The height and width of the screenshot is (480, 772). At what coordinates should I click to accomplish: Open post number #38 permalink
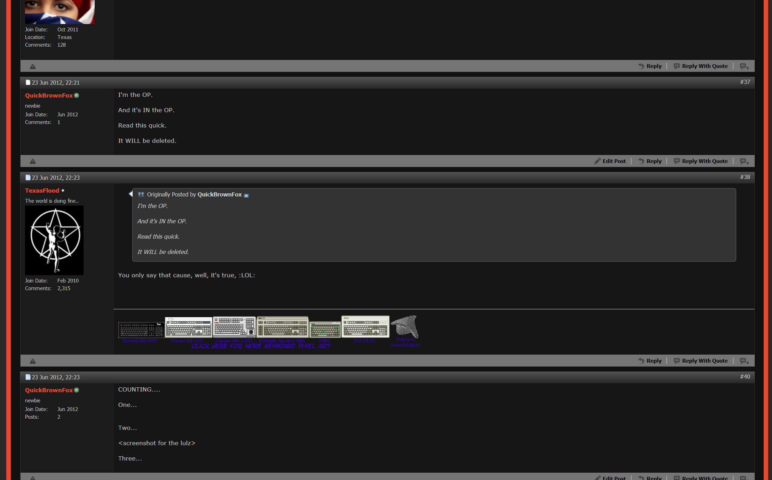coord(745,177)
